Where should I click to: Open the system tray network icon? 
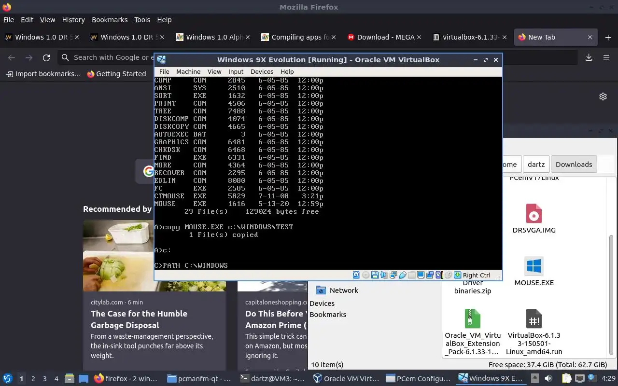pos(579,379)
